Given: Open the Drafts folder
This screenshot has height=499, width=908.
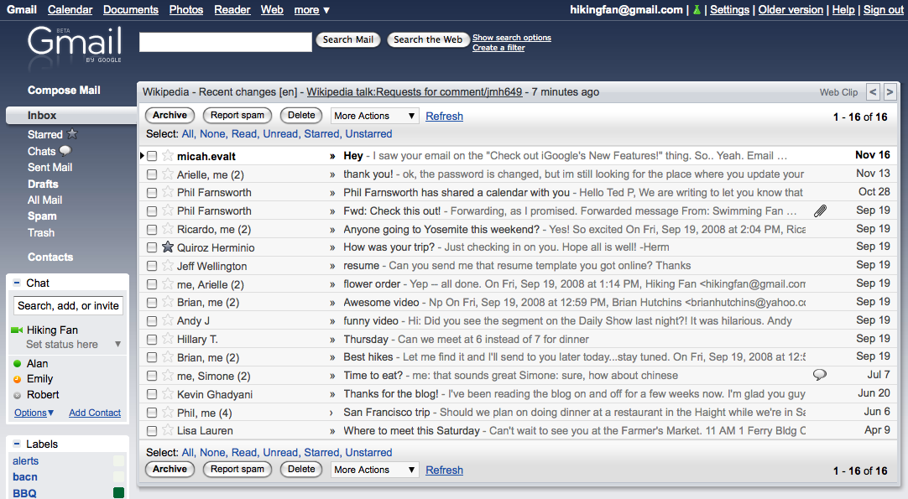Looking at the screenshot, I should click(x=43, y=185).
